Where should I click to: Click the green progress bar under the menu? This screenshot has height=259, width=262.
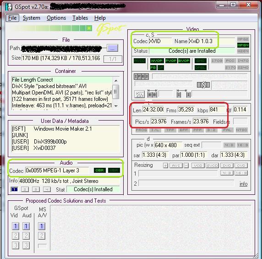pyautogui.click(x=51, y=28)
